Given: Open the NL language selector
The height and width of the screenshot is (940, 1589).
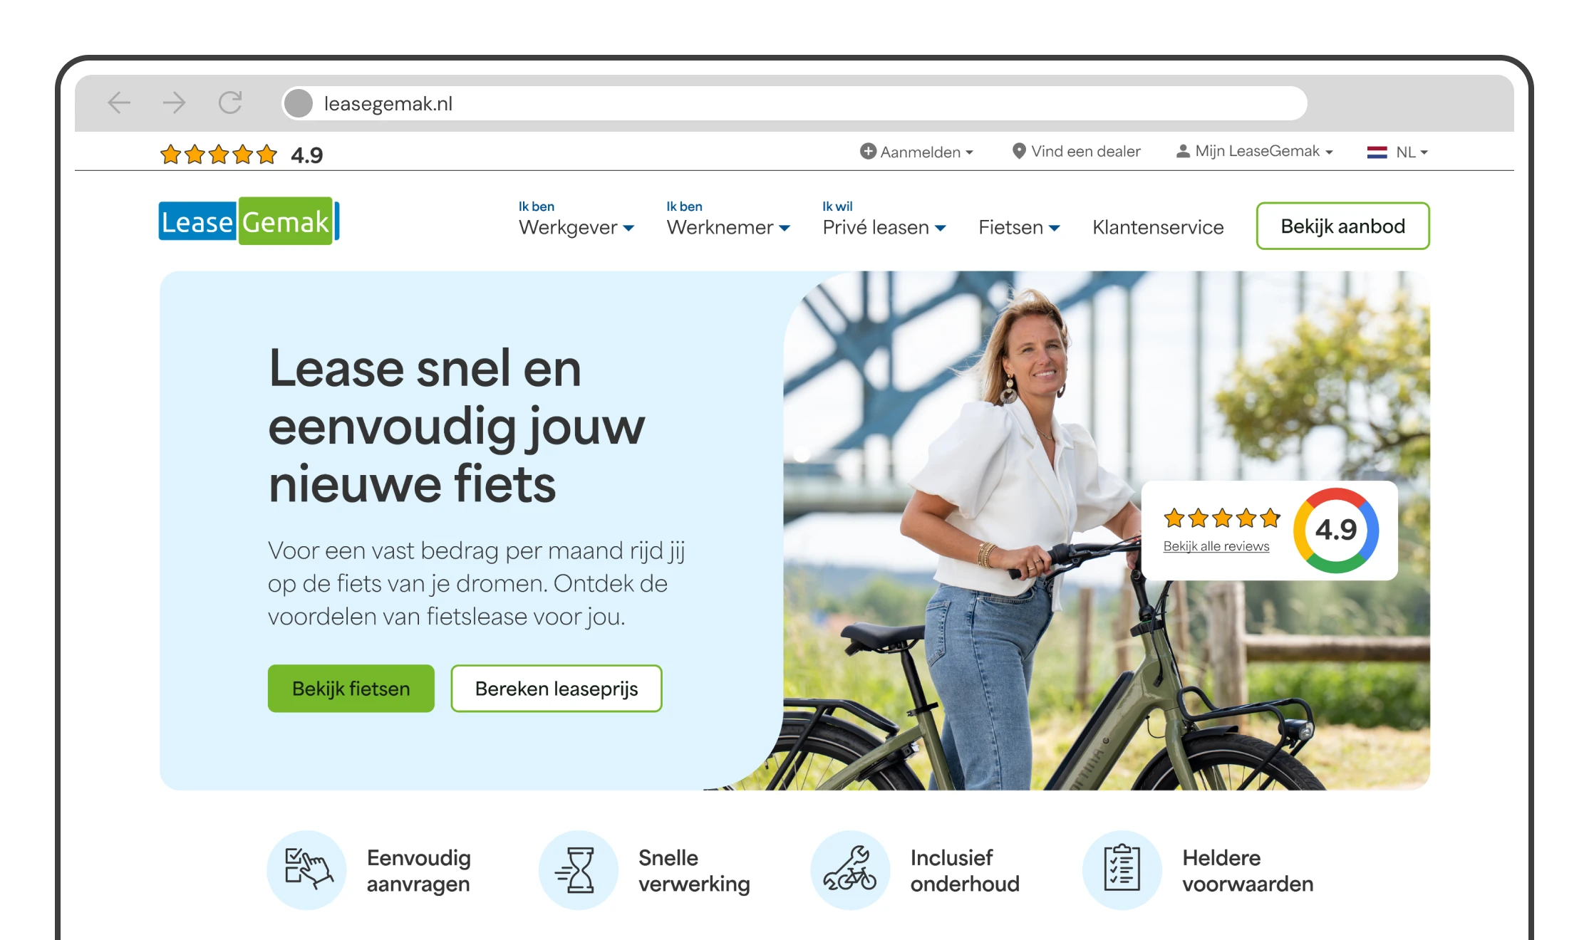Looking at the screenshot, I should coord(1397,152).
